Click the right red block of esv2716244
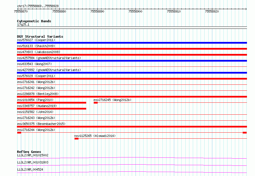This screenshot has height=176, width=255. pyautogui.click(x=245, y=133)
